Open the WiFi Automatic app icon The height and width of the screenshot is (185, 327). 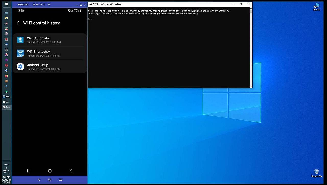(20, 40)
